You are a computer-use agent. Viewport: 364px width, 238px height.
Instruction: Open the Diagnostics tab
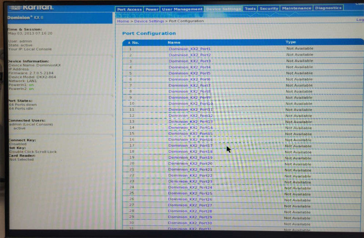coord(328,8)
